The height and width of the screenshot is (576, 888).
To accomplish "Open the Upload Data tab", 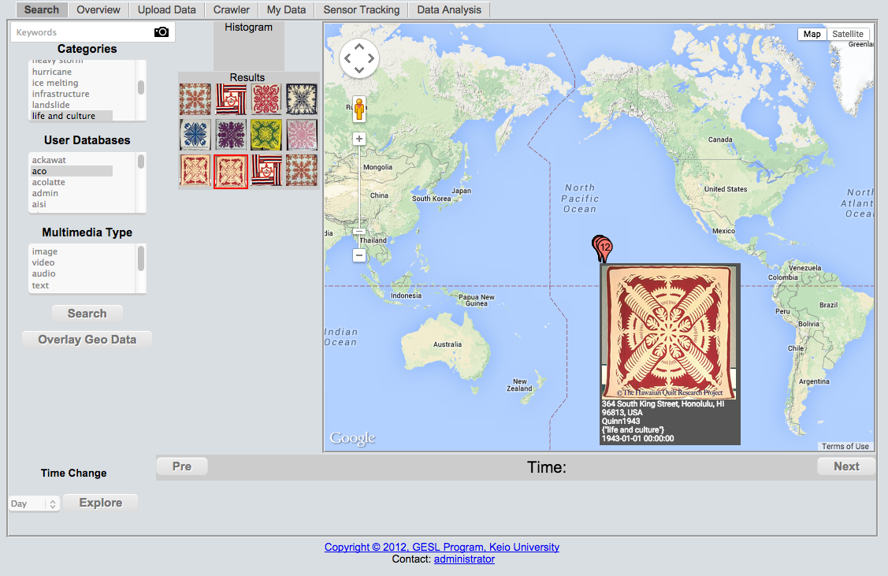I will 166,9.
